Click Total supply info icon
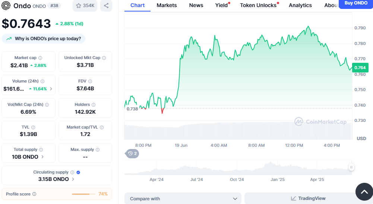The image size is (373, 204). pos(41,150)
